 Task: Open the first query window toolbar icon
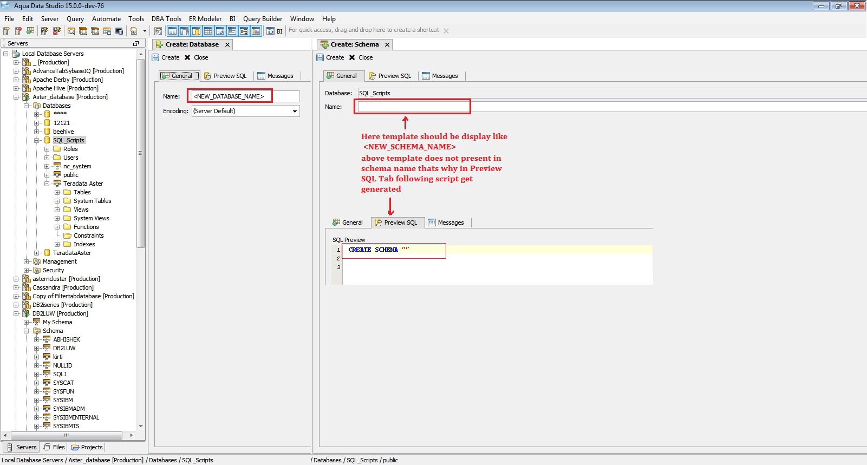(x=71, y=31)
